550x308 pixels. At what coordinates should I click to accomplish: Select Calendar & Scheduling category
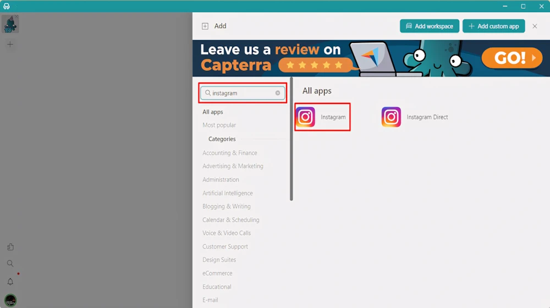[x=230, y=220]
